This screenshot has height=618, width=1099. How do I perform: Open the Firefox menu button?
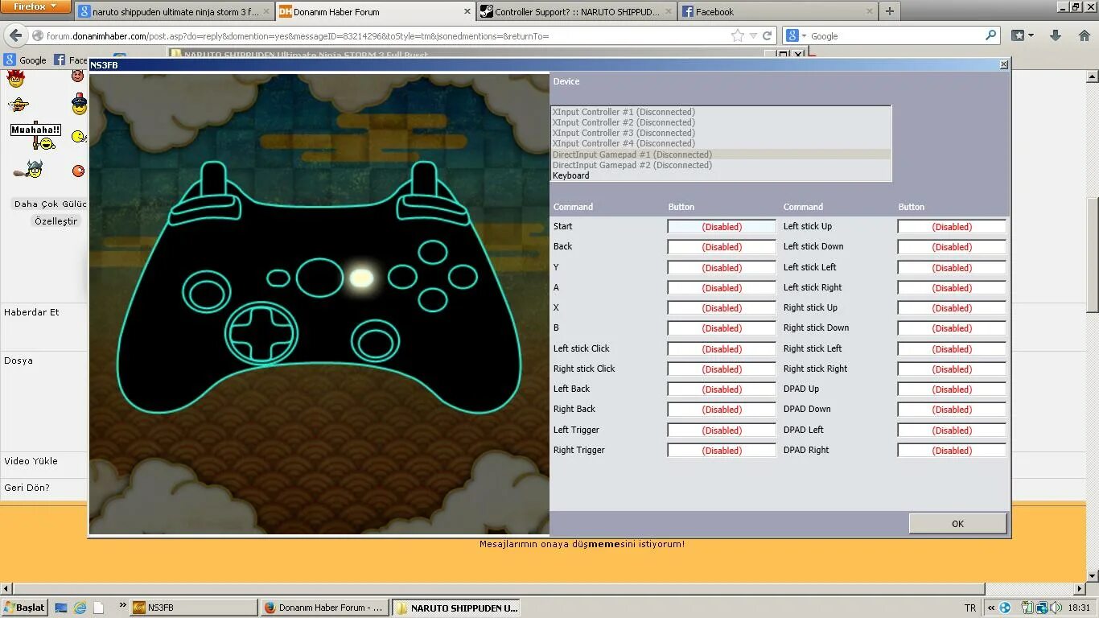(x=35, y=6)
